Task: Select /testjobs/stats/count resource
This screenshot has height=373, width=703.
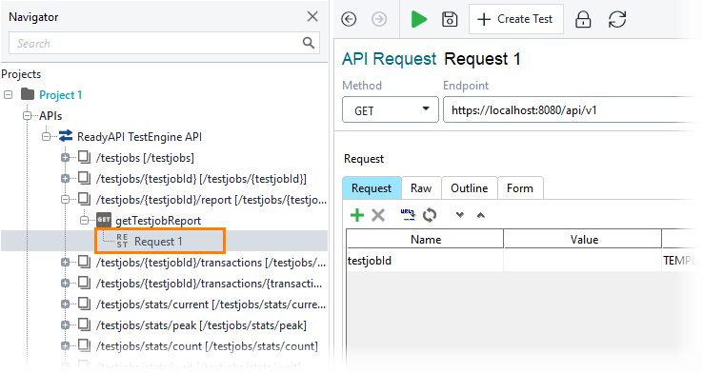Action: (x=207, y=346)
